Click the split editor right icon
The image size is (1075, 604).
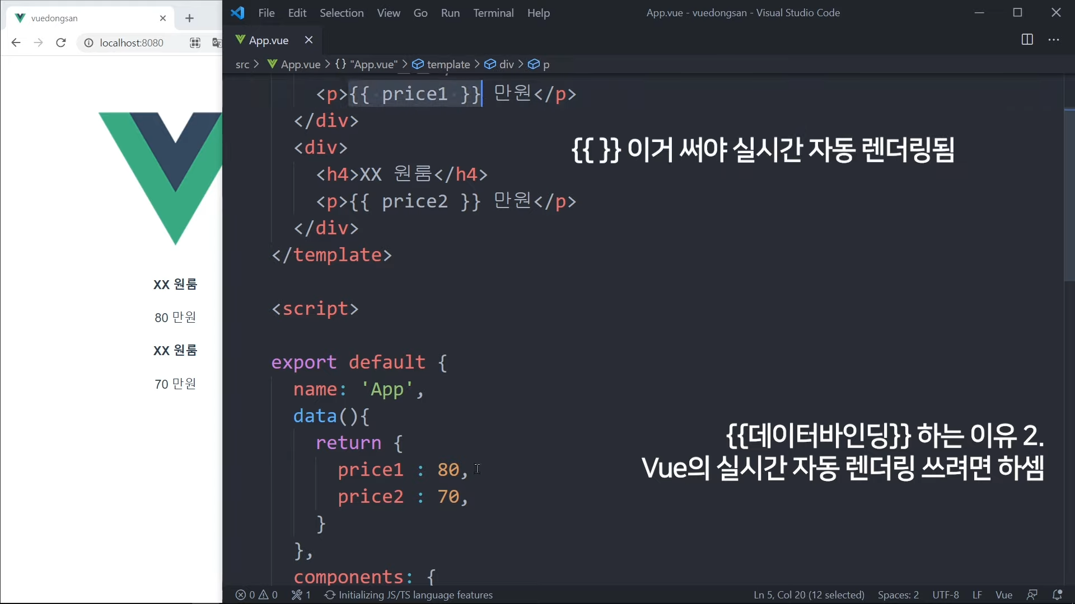coord(1027,40)
